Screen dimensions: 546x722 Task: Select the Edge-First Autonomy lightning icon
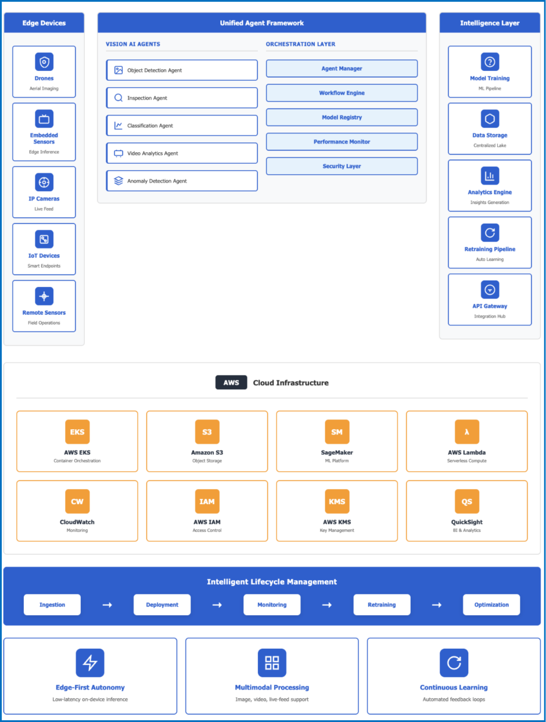(x=90, y=663)
